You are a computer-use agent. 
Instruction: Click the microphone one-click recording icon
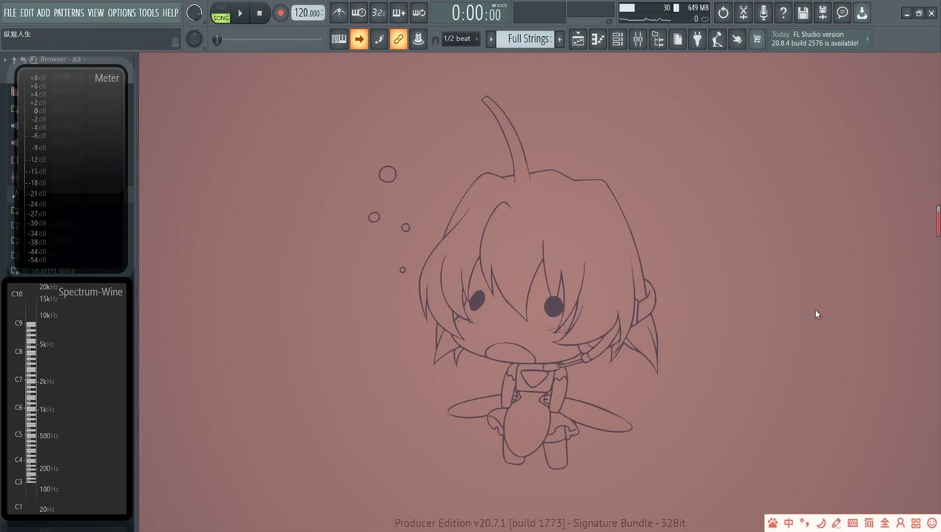[x=763, y=13]
